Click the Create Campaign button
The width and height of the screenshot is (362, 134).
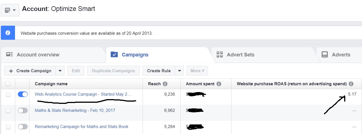click(30, 71)
